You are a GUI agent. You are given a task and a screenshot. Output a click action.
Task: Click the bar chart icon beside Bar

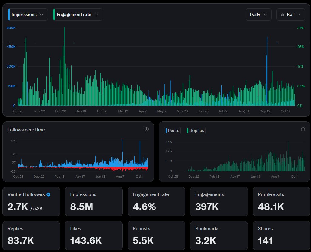[x=283, y=15]
